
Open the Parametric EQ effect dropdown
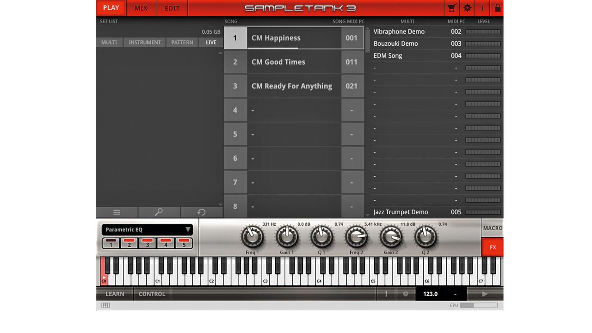point(147,229)
